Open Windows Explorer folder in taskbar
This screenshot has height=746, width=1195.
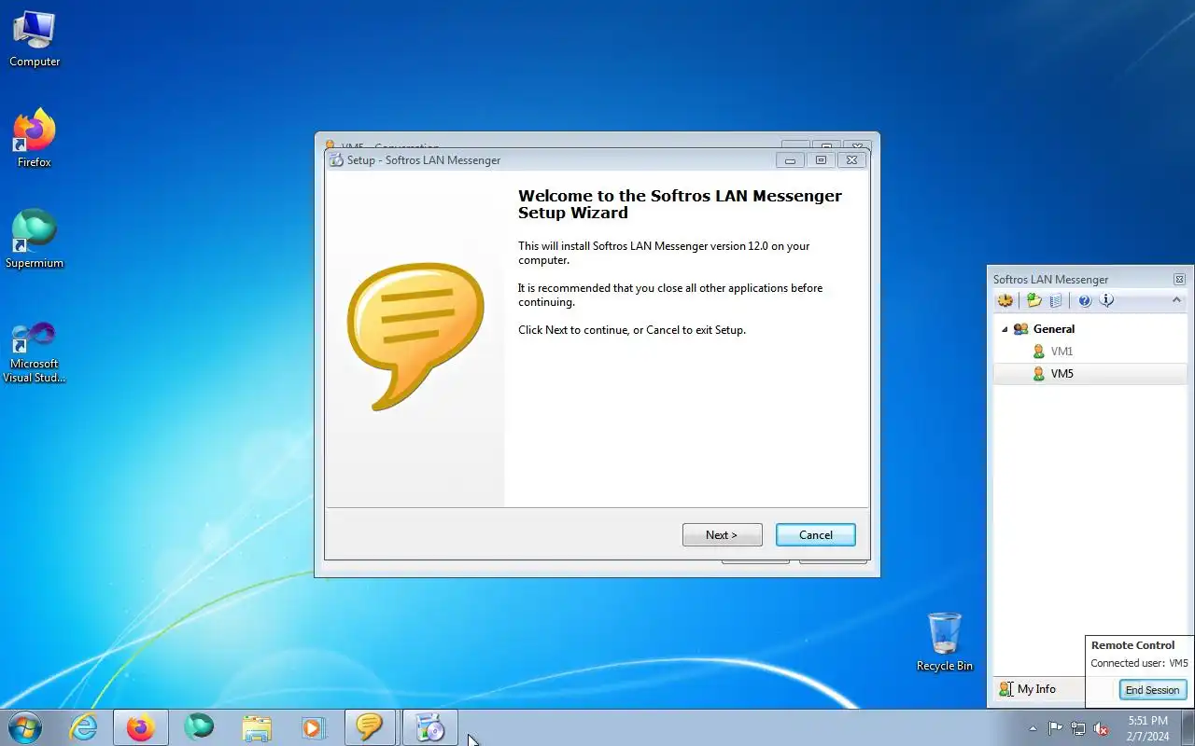[x=257, y=727]
